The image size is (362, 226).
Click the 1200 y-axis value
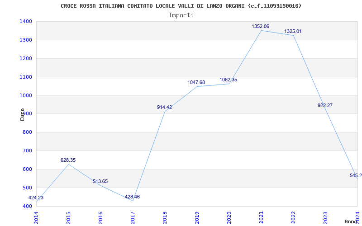[x=26, y=58]
